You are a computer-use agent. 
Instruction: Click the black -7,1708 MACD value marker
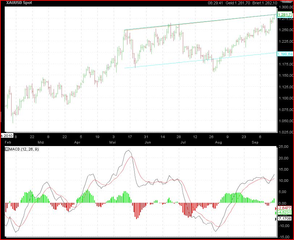coord(285,219)
